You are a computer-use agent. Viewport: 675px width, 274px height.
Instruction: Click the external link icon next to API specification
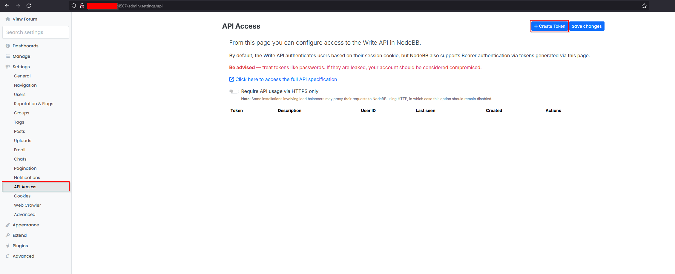coord(231,79)
